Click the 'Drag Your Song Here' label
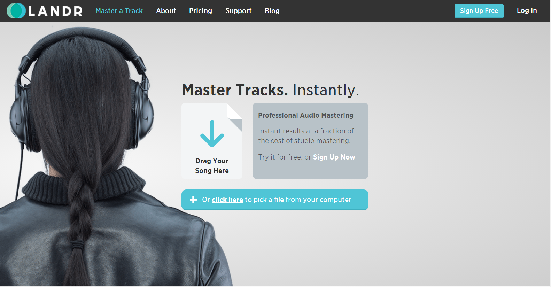 212,166
